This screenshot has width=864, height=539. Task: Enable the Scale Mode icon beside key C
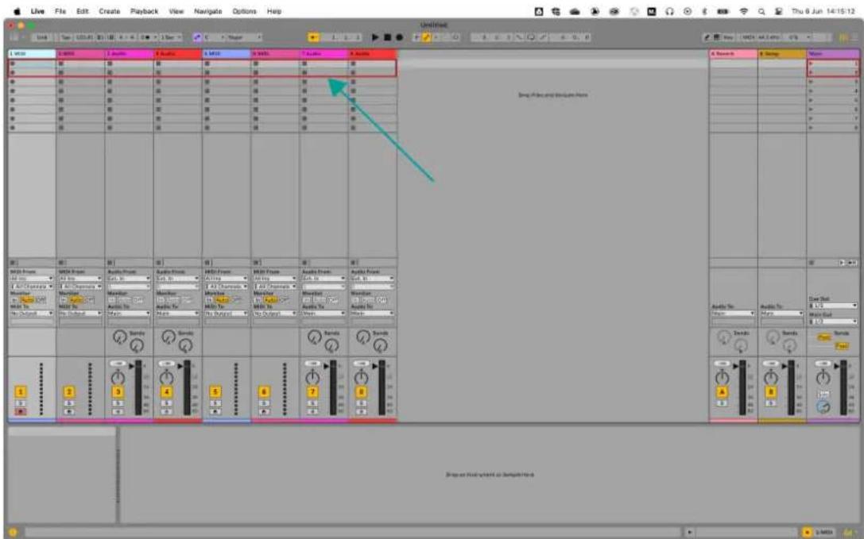coord(197,37)
